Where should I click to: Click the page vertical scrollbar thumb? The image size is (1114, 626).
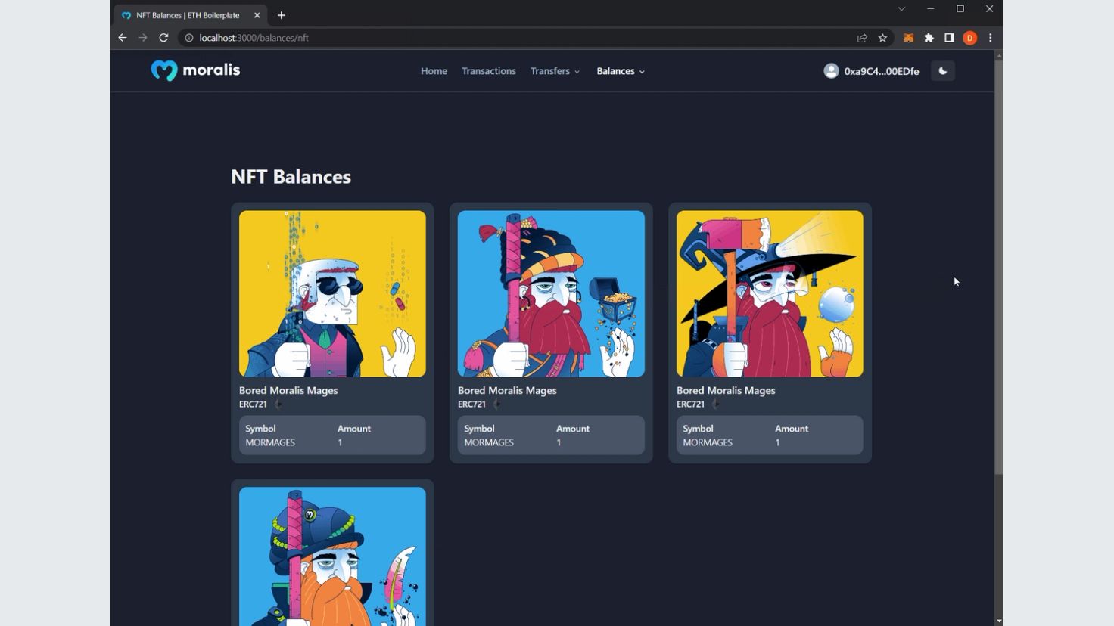pos(998,268)
